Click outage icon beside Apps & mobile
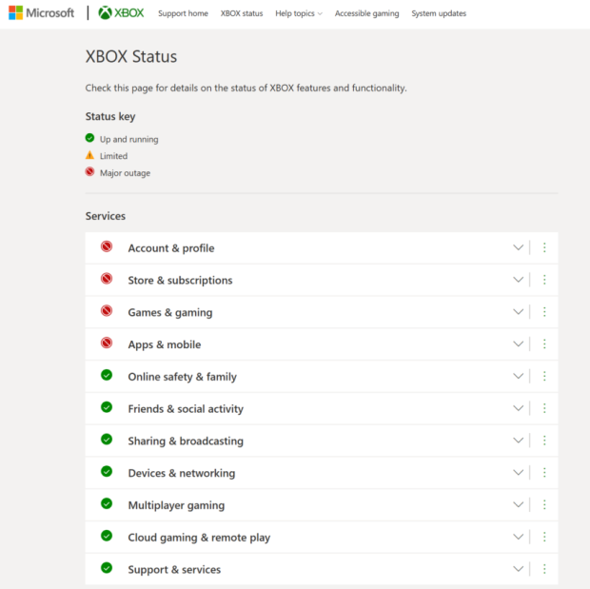 tap(107, 343)
